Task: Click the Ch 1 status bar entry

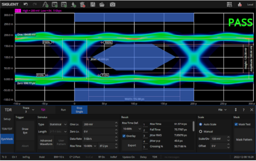Action: click(x=15, y=157)
